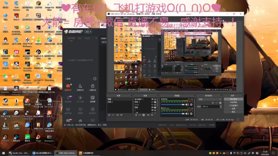Toggle visibility of the 图像 2 source
This screenshot has width=278, height=156.
(152, 102)
